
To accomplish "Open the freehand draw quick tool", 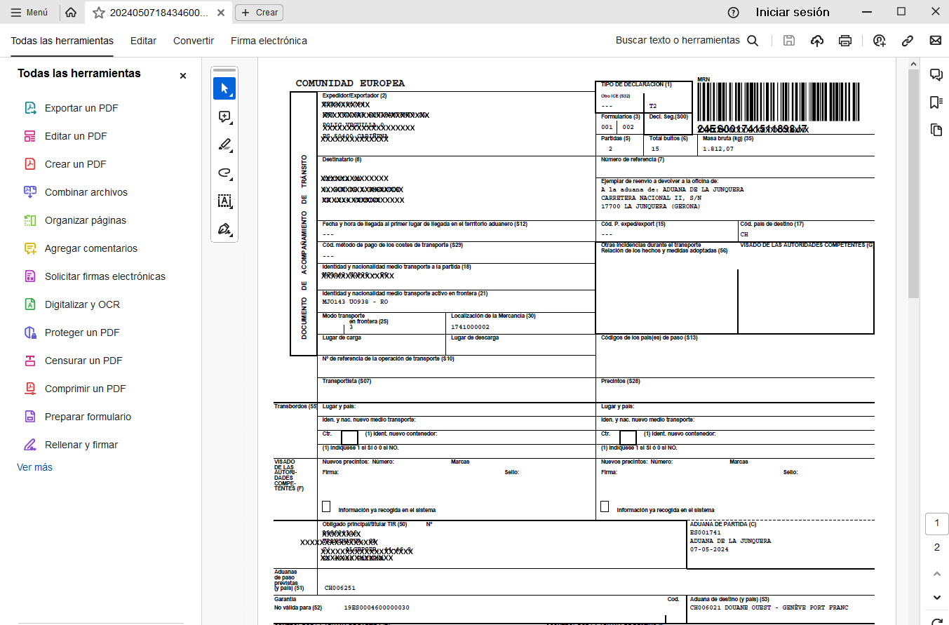I will [x=224, y=173].
